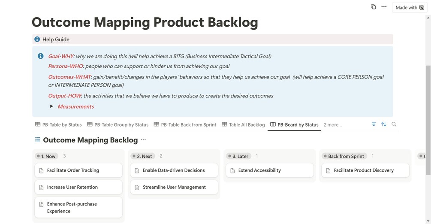431x224 pixels.
Task: Click the page icon on Extend Accessibility card
Action: click(232, 170)
